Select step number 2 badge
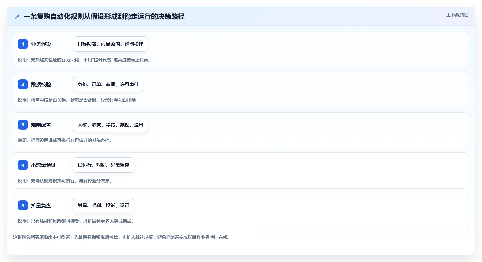 click(x=23, y=84)
